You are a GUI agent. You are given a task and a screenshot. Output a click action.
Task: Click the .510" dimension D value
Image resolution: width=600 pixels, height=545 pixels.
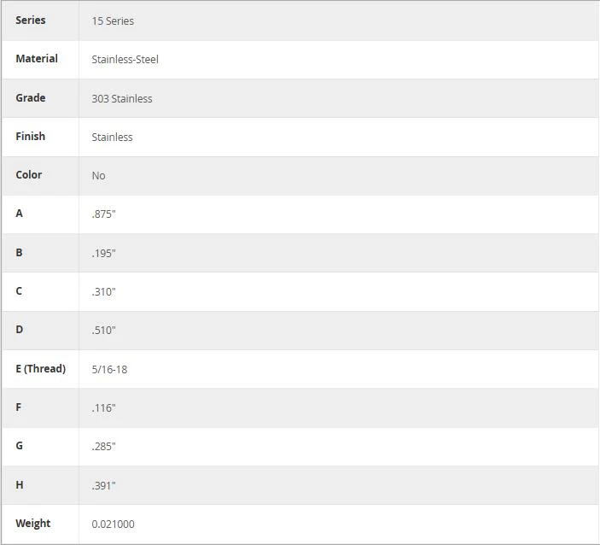coord(103,331)
